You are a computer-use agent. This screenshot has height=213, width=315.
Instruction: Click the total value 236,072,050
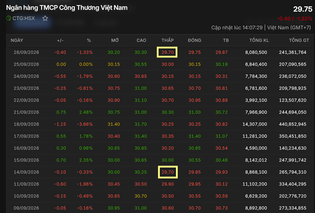(x=293, y=76)
